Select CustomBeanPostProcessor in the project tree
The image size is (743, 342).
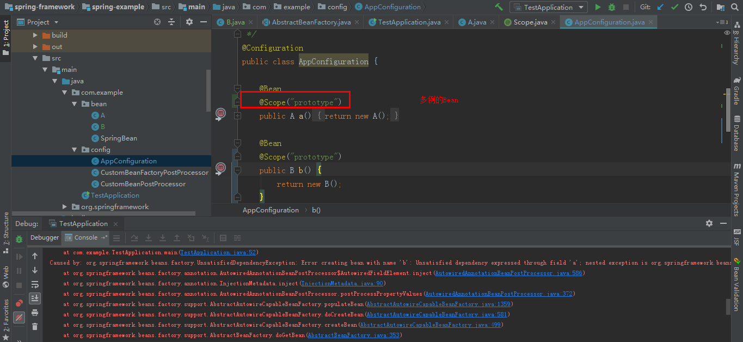pyautogui.click(x=143, y=184)
